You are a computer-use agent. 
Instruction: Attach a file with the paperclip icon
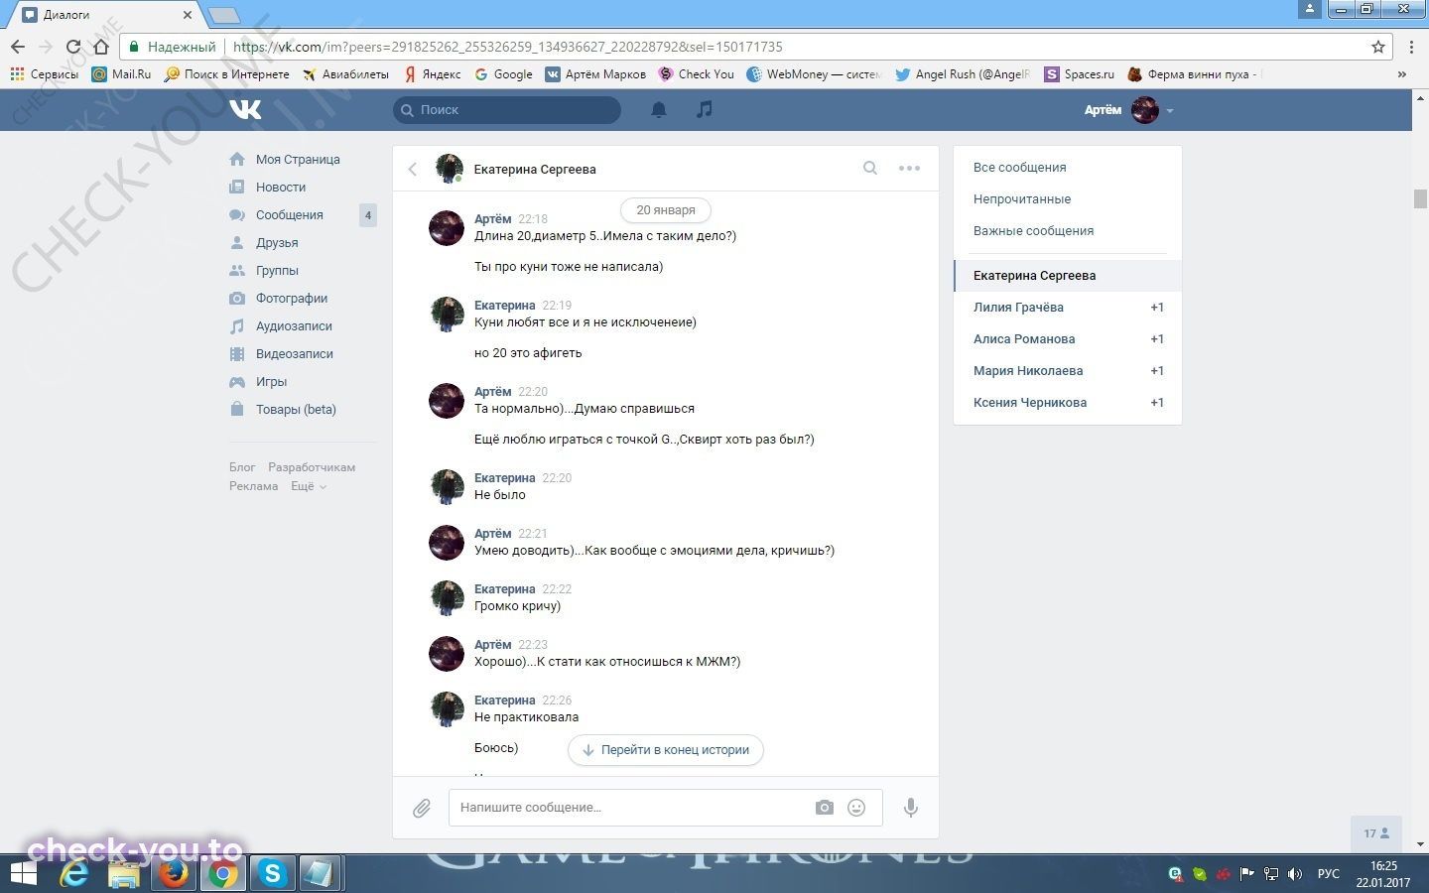tap(422, 809)
